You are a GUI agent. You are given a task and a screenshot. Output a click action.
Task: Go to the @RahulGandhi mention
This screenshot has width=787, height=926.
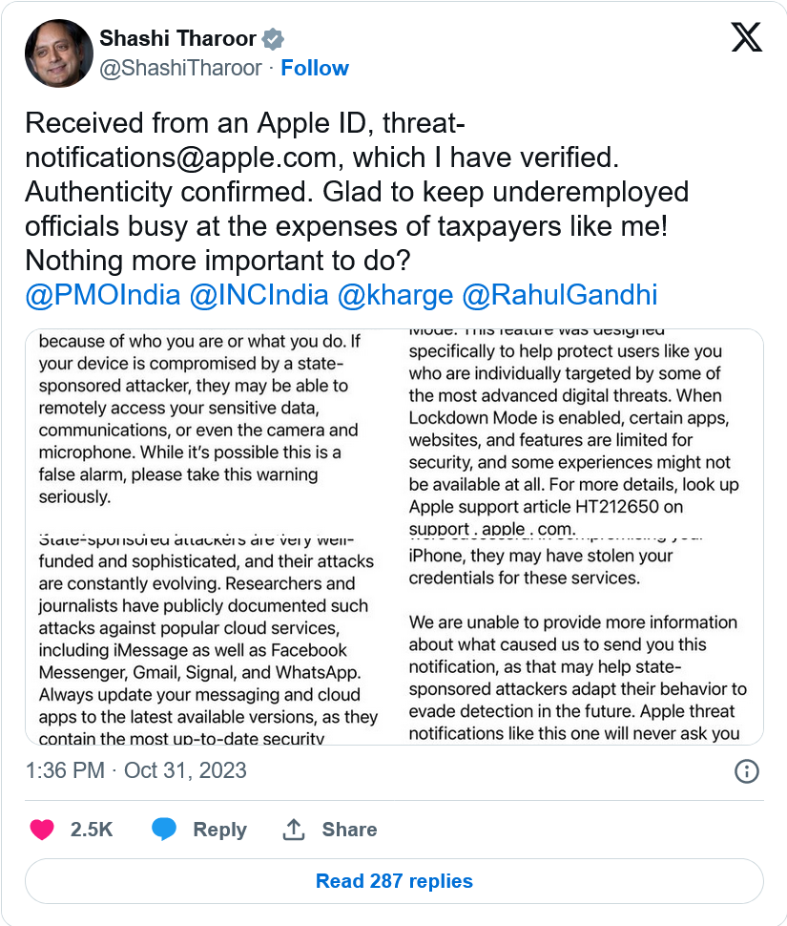(x=560, y=295)
